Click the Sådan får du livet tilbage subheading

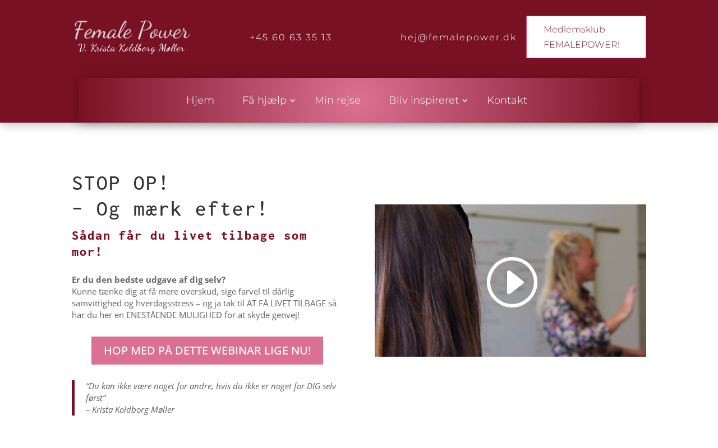(x=190, y=243)
